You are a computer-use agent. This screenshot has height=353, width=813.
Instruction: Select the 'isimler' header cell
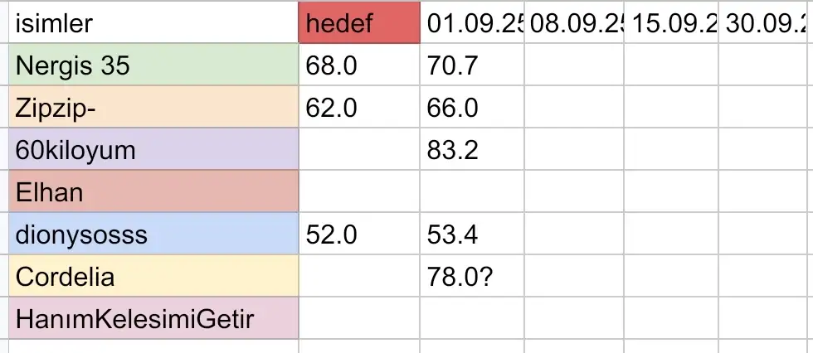(153, 23)
